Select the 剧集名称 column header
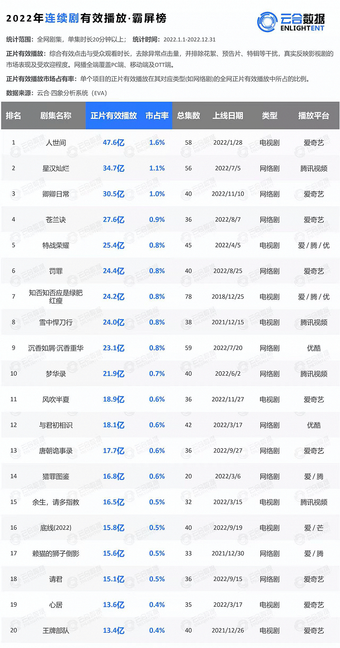Viewport: 340px width, 648px height. coord(56,116)
